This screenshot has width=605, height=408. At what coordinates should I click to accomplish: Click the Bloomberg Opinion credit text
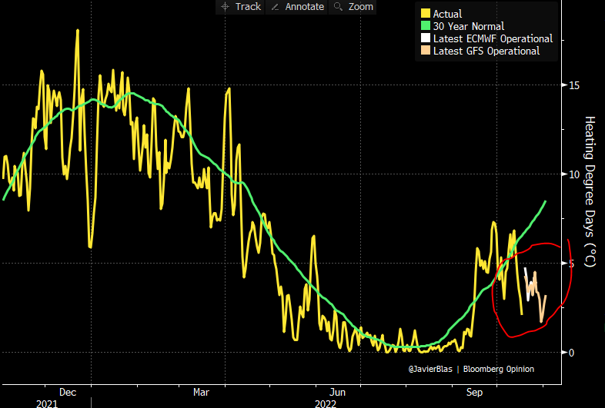[x=499, y=369]
